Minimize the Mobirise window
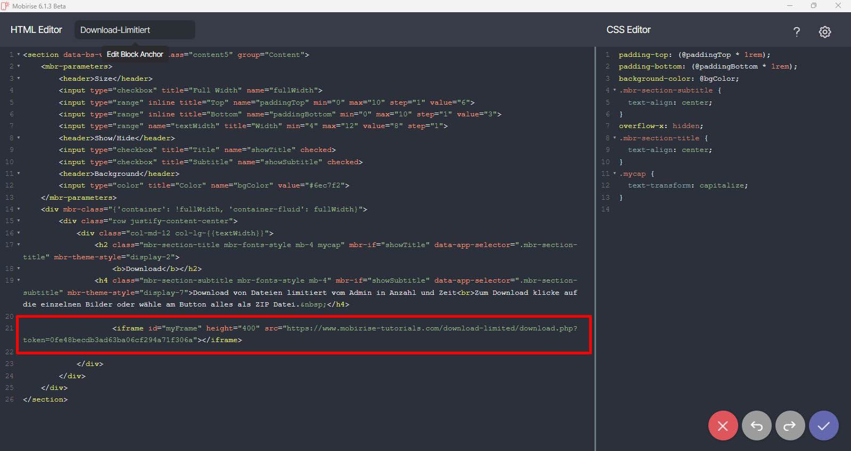 [790, 6]
